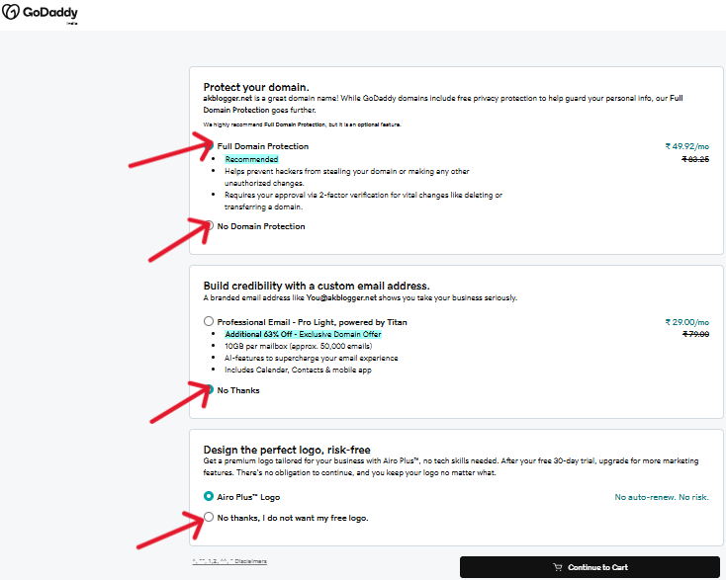
Task: Click the ₹ 29.00/mo price text
Action: [x=687, y=322]
